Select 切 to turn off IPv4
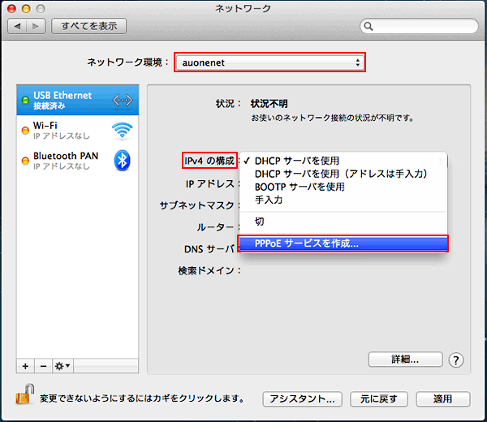 pos(260,221)
